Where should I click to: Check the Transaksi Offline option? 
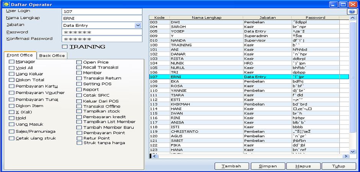(79, 106)
